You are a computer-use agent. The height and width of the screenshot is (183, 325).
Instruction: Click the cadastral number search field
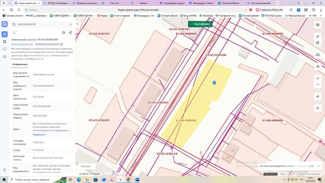(42, 24)
